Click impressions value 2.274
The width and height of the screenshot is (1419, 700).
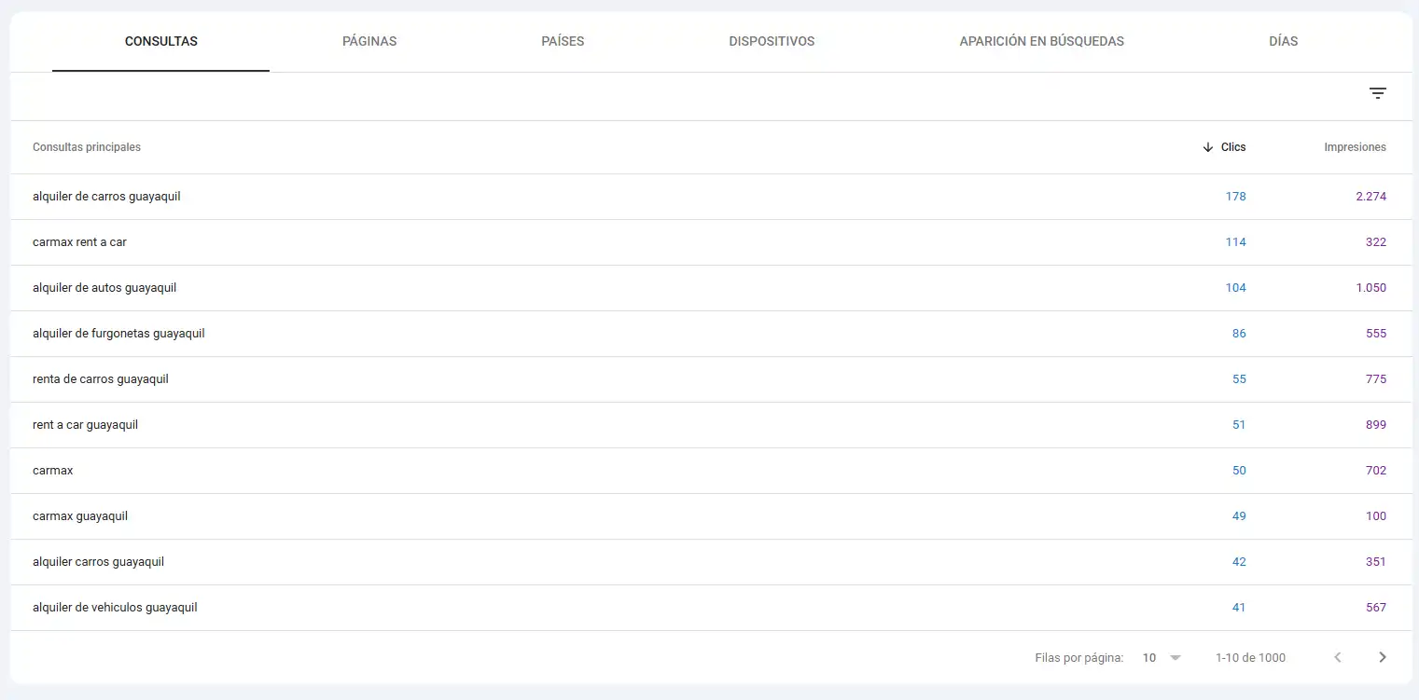[1370, 197]
